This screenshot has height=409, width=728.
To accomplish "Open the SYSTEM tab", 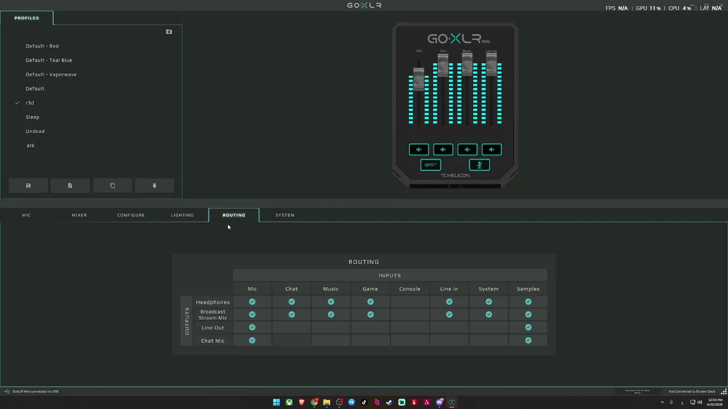I will [x=285, y=215].
